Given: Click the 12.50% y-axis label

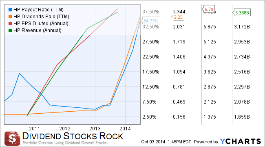Looking at the screenshot, I should 151,87.
